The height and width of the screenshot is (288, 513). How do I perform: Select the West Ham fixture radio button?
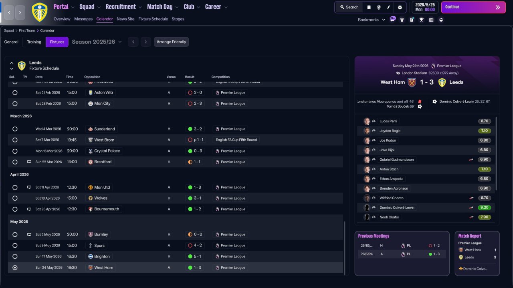pyautogui.click(x=15, y=268)
